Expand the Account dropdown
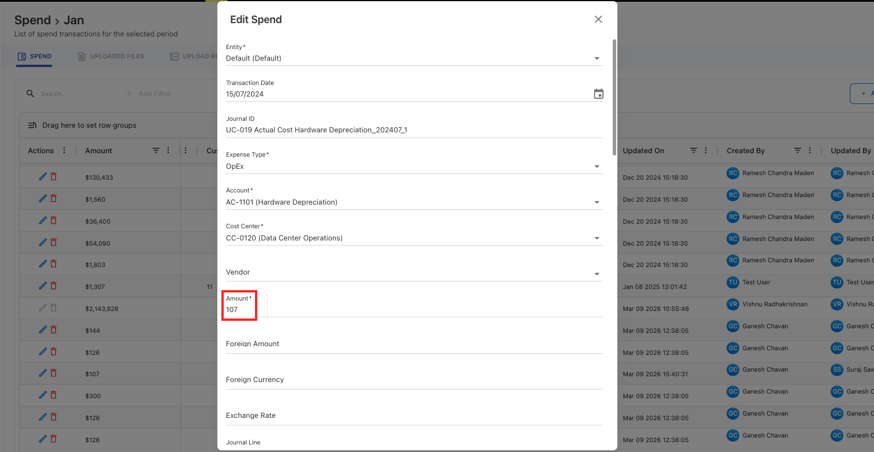874x452 pixels. coord(597,202)
